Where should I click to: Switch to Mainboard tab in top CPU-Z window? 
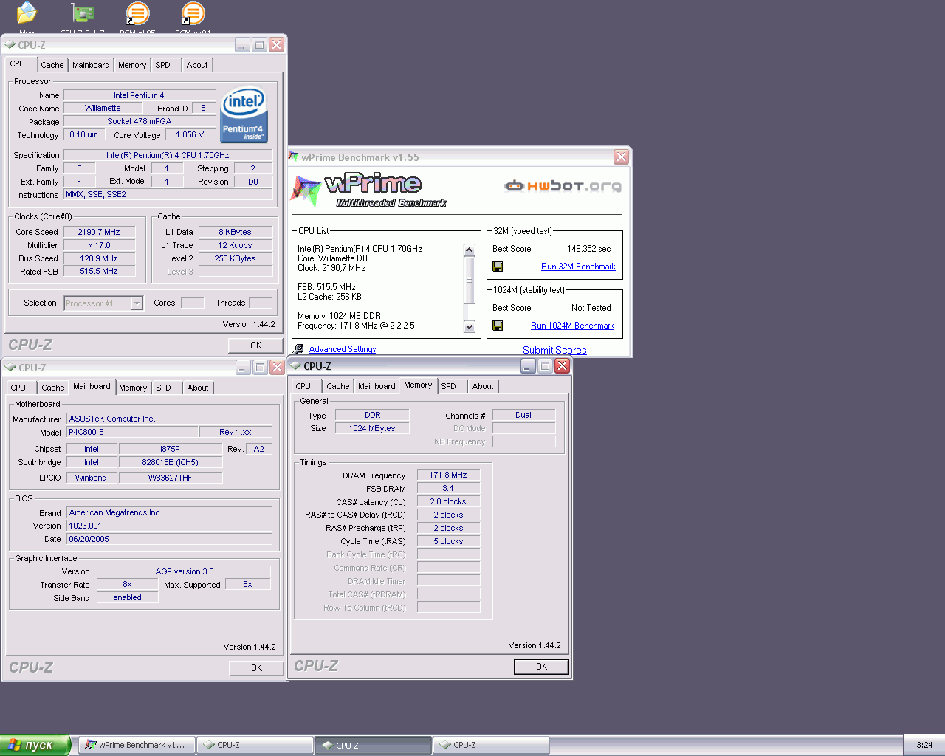tap(91, 65)
